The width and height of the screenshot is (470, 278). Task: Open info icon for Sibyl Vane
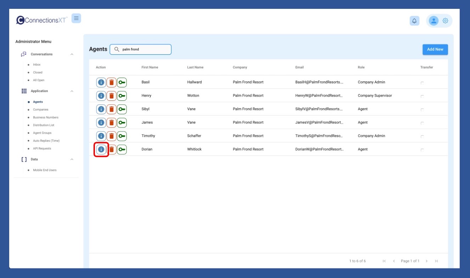coord(101,109)
